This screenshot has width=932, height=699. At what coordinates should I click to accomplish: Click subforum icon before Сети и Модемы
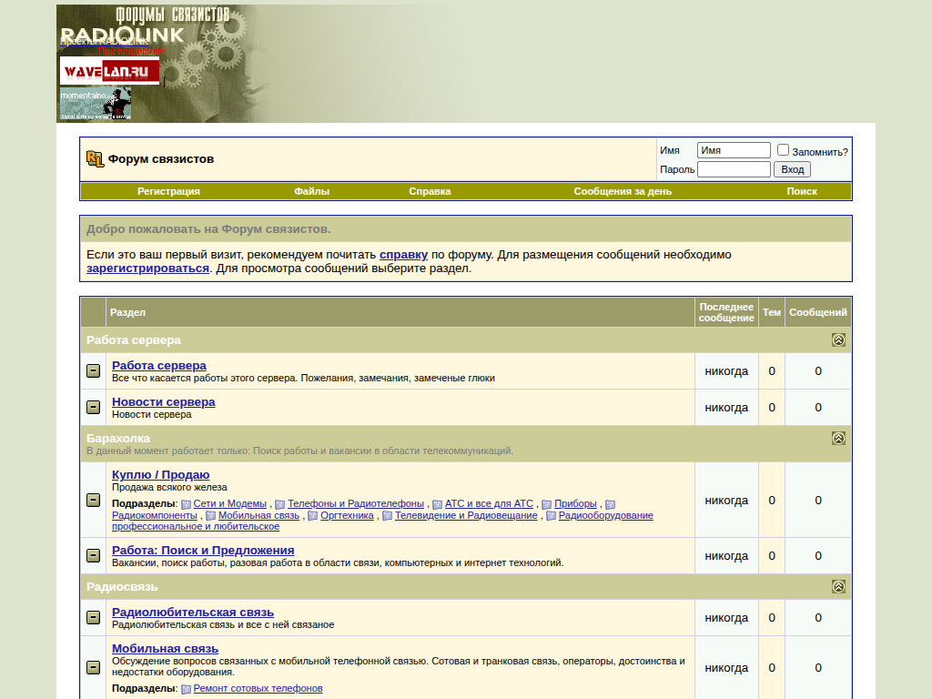[186, 504]
